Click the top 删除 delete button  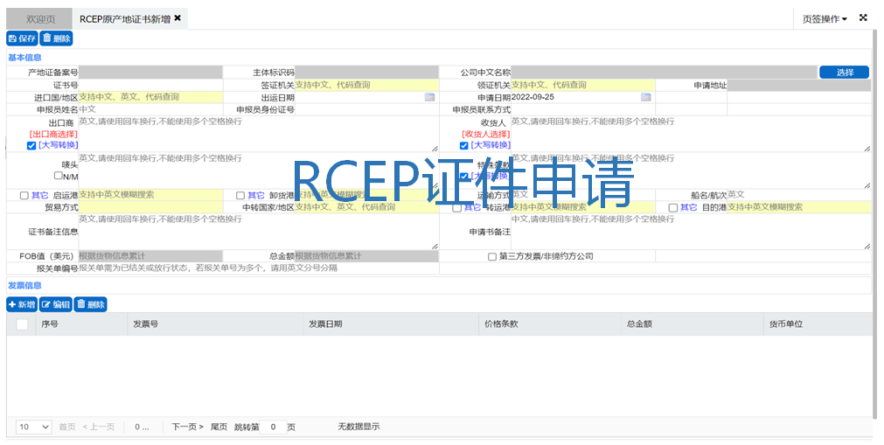[56, 38]
